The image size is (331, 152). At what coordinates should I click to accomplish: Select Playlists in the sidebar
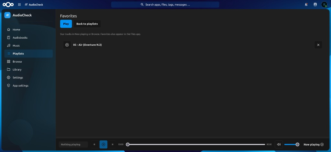click(x=28, y=53)
